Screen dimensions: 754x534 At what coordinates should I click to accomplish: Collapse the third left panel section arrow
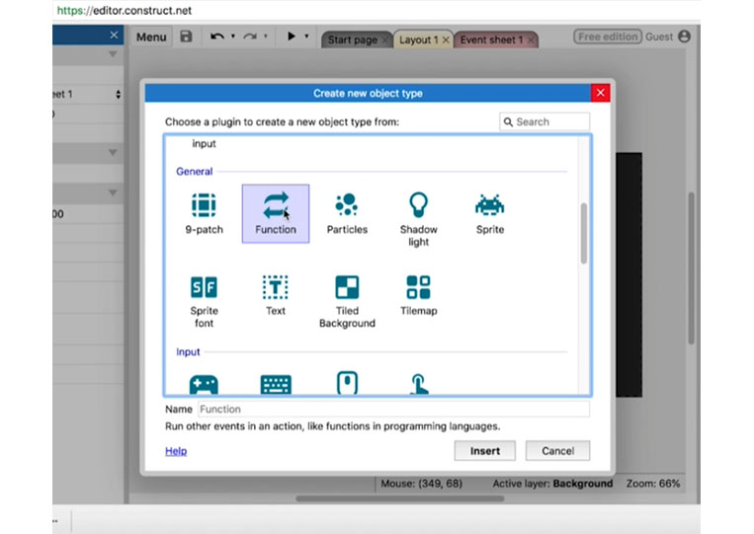click(113, 193)
